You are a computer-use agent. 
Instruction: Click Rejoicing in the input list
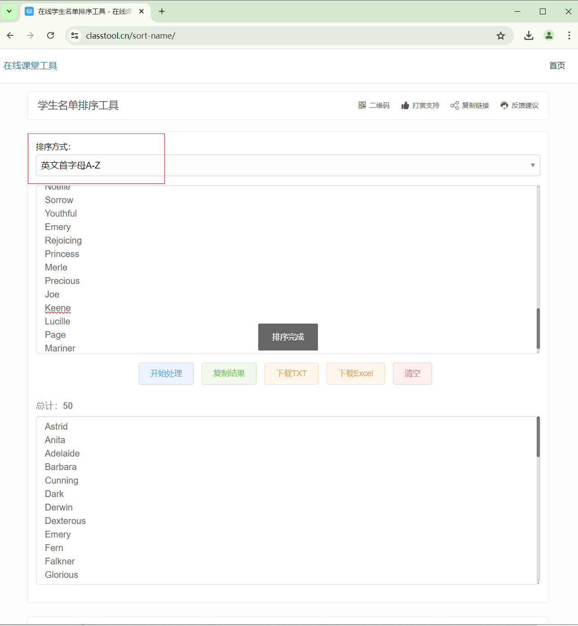coord(63,240)
